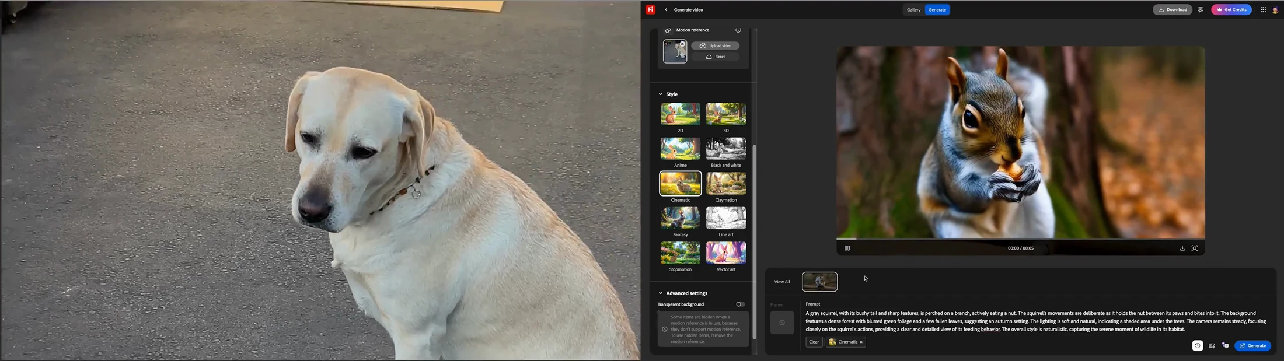
Task: Remove the Cinematic style tag
Action: coord(861,342)
